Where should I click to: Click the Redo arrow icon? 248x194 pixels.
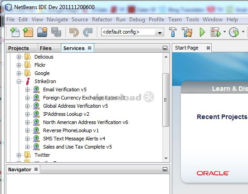click(x=88, y=32)
